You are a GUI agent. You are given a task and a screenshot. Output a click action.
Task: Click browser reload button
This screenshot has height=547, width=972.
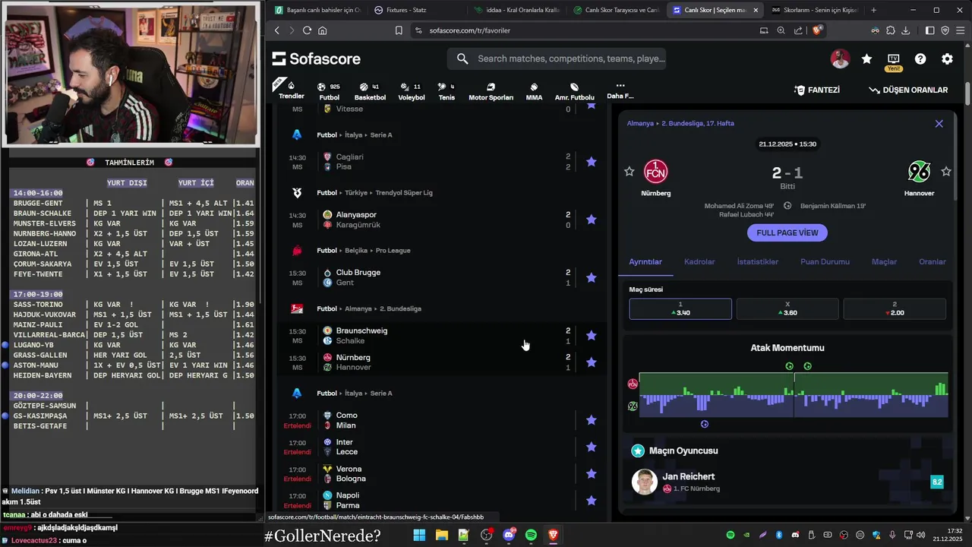(307, 30)
